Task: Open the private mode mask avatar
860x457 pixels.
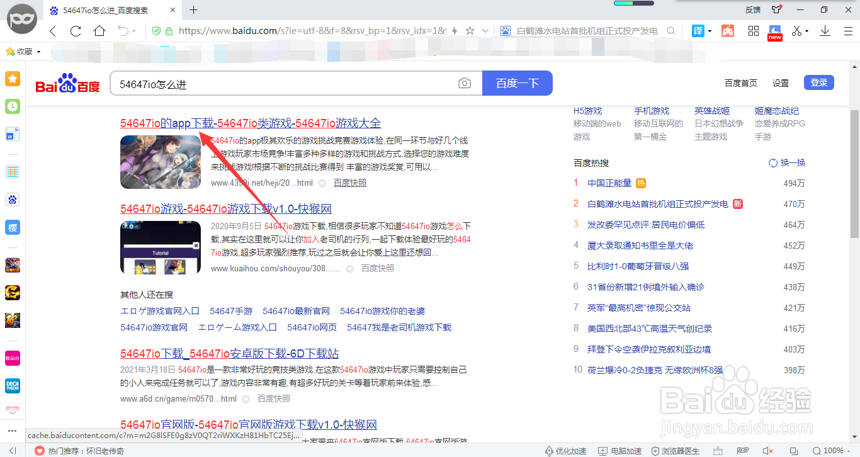Action: click(21, 20)
